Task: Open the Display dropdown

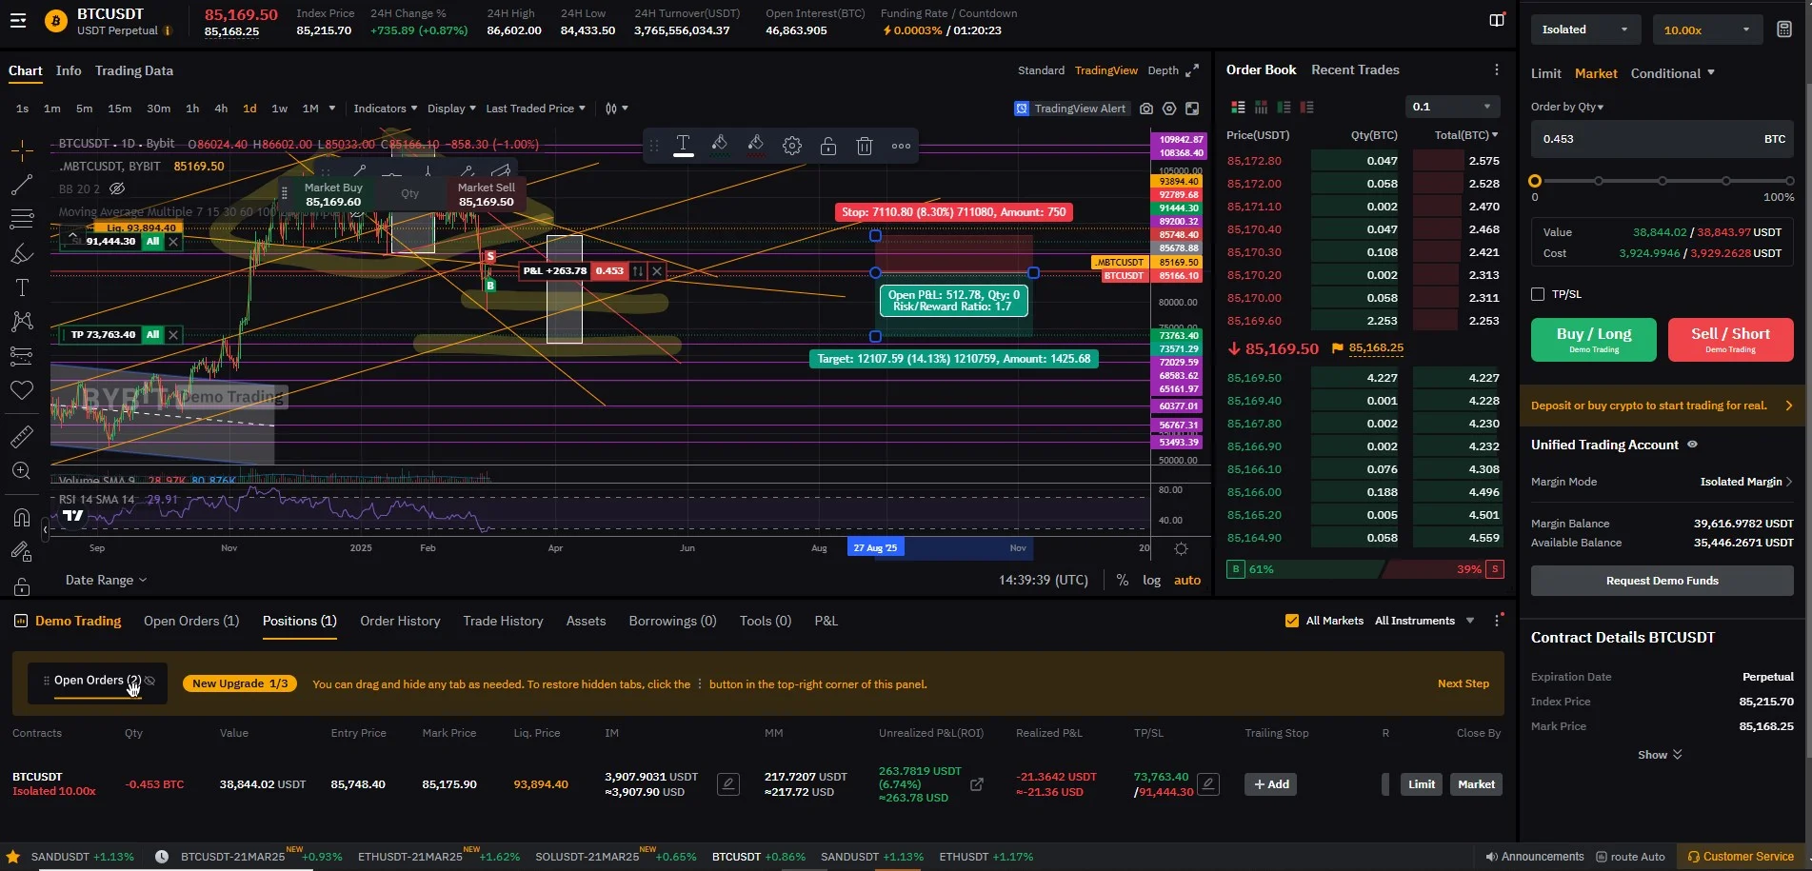Action: [x=451, y=109]
